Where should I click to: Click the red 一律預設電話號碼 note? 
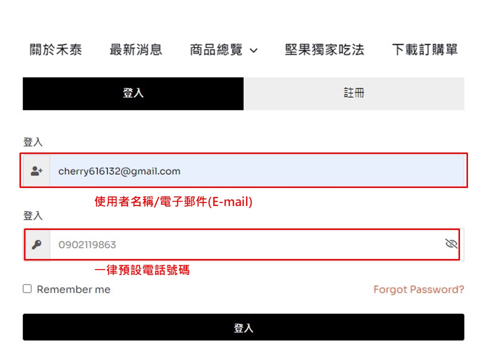pyautogui.click(x=142, y=270)
